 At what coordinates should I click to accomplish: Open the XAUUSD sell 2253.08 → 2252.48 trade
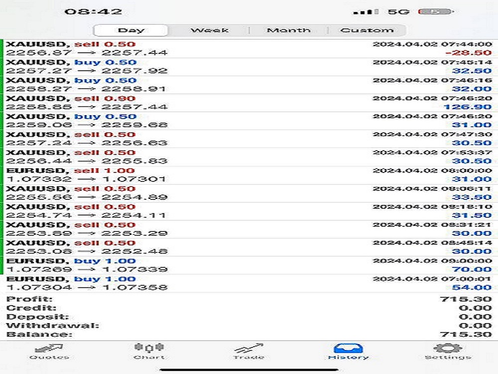(249, 247)
